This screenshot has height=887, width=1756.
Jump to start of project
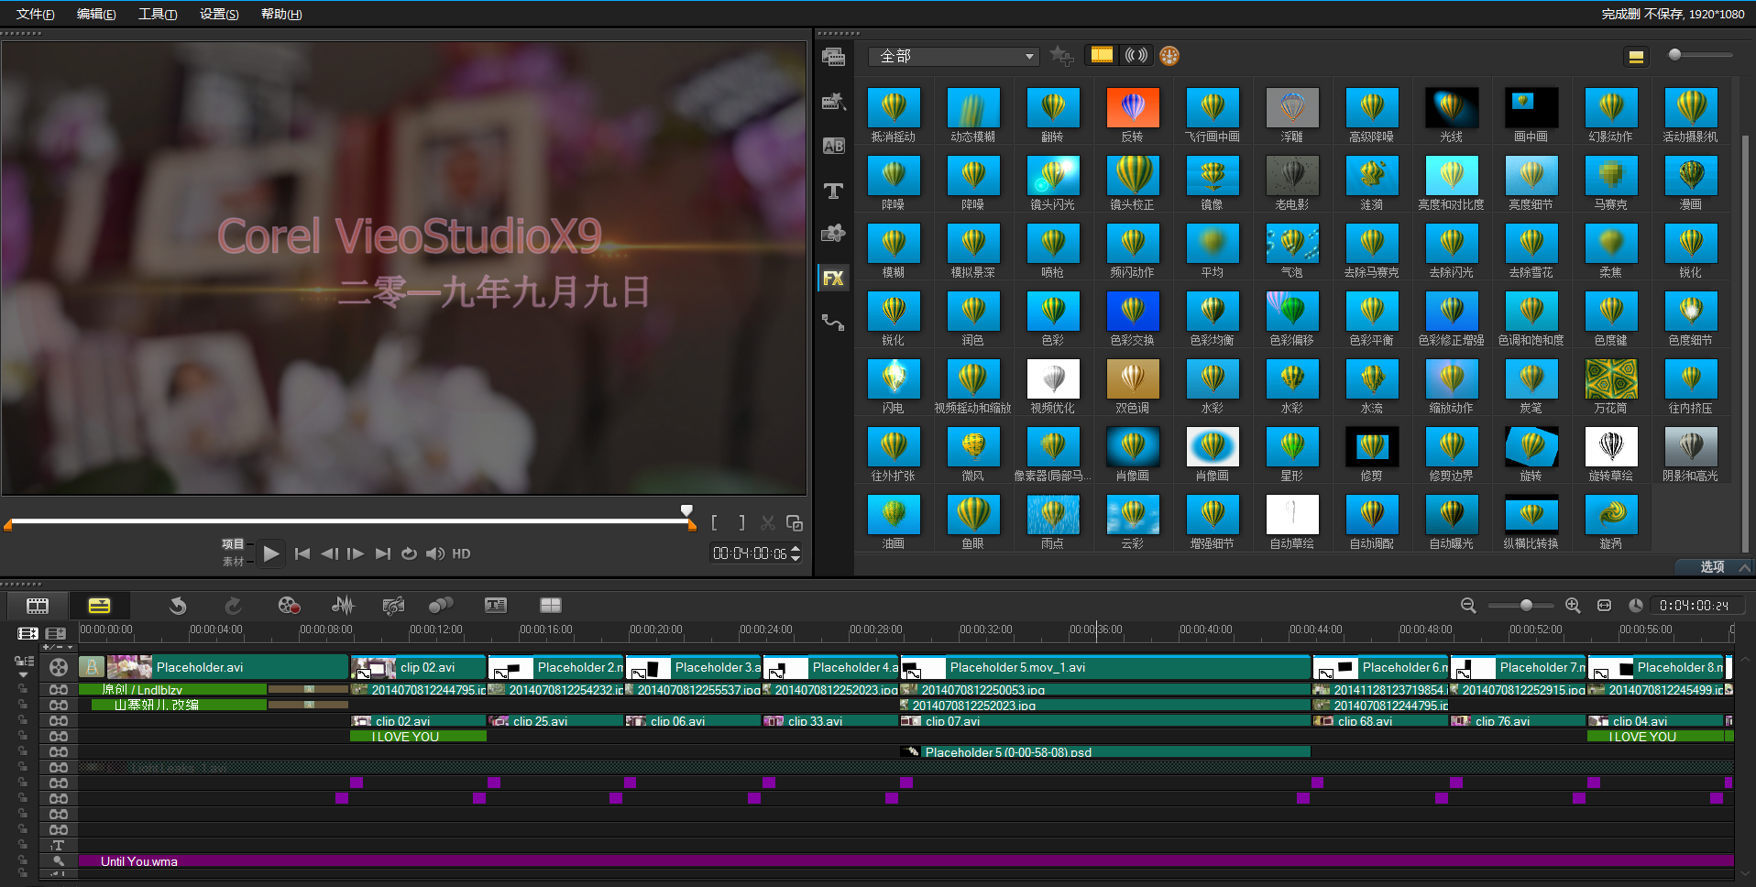[302, 553]
